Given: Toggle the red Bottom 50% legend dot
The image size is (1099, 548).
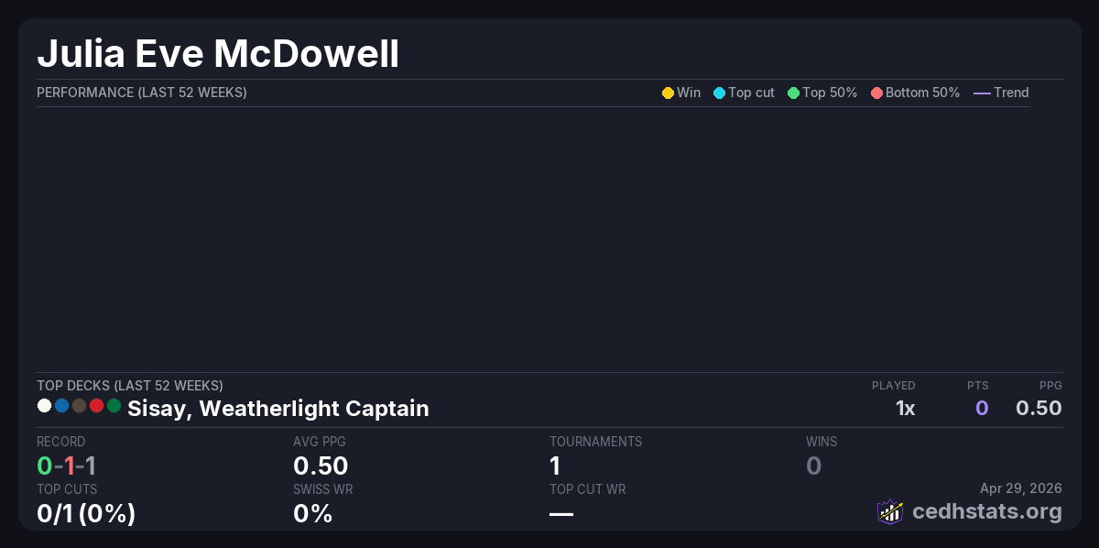Looking at the screenshot, I should (876, 93).
